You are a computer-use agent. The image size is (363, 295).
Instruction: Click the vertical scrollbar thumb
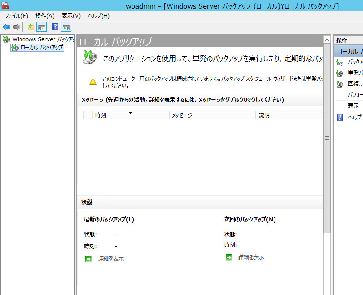327,138
